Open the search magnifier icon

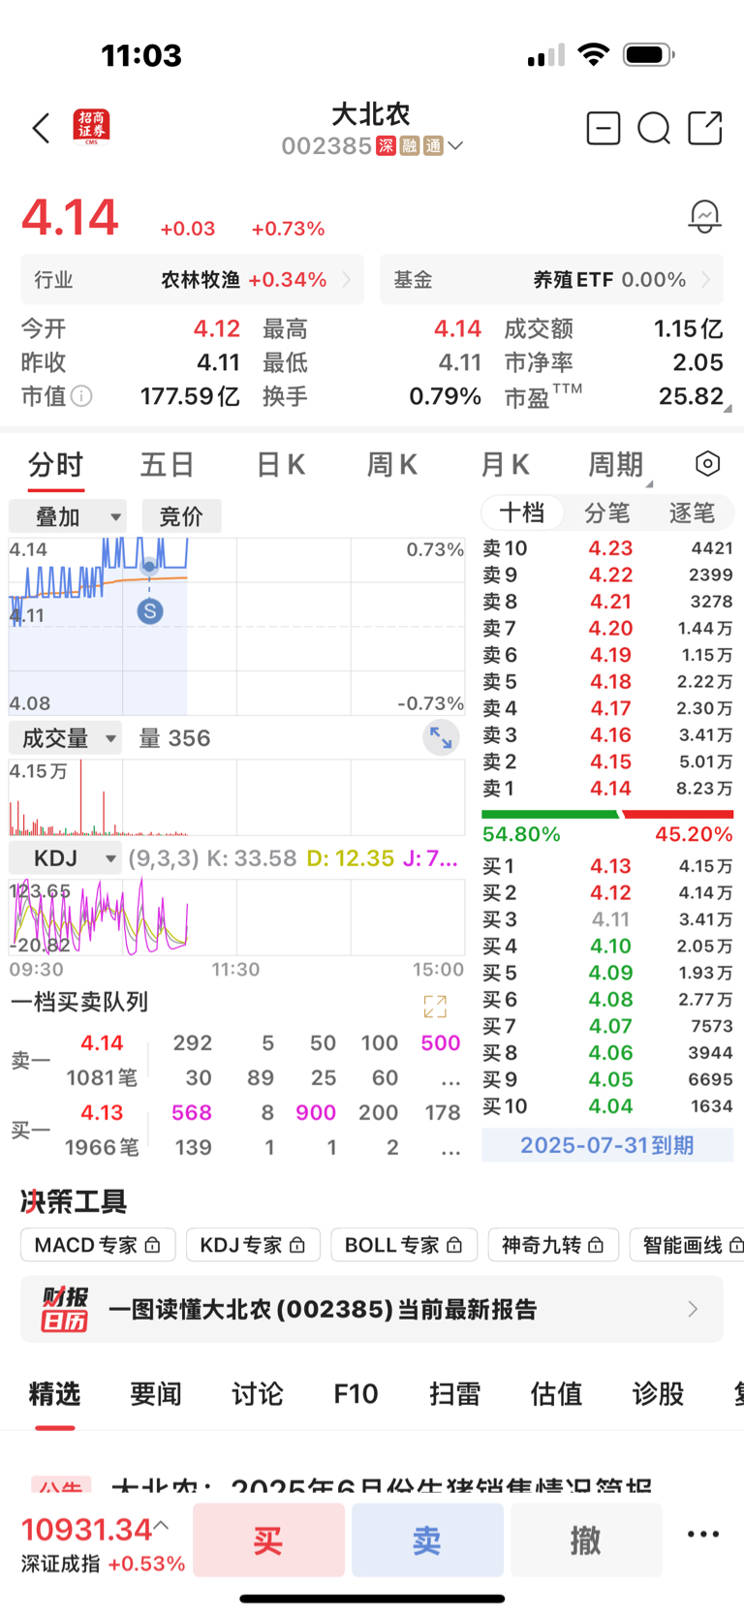pyautogui.click(x=654, y=128)
